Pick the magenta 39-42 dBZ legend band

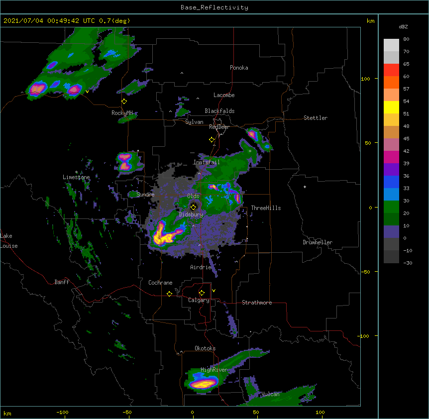(x=391, y=157)
